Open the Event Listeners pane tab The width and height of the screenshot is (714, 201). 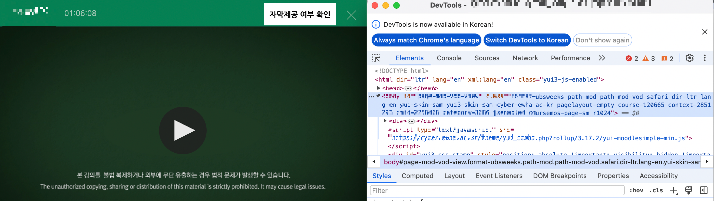(499, 176)
